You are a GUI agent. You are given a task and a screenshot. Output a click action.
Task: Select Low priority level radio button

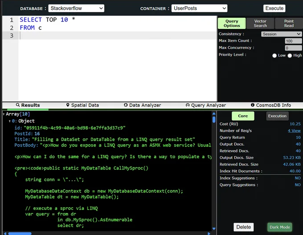pyautogui.click(x=274, y=56)
